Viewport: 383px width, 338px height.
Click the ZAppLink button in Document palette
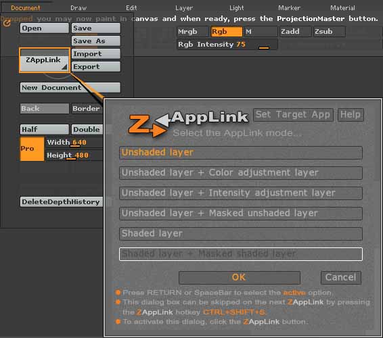45,60
